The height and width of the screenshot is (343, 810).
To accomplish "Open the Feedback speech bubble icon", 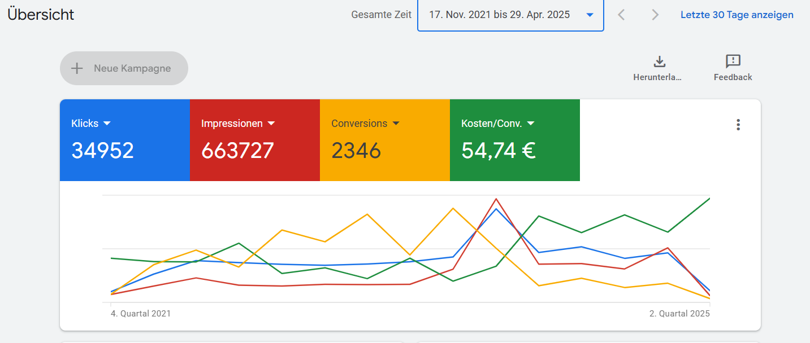I will click(x=733, y=61).
